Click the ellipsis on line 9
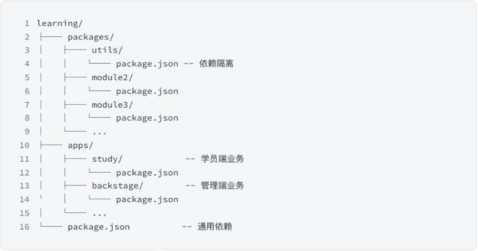 (99, 133)
